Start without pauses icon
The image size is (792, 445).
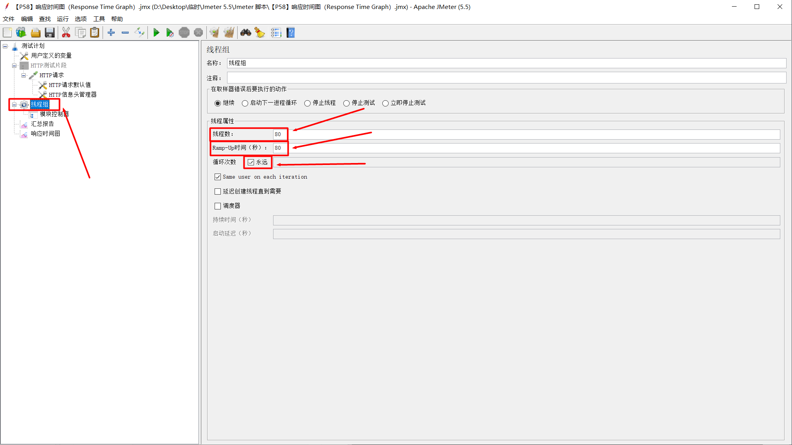pos(170,33)
